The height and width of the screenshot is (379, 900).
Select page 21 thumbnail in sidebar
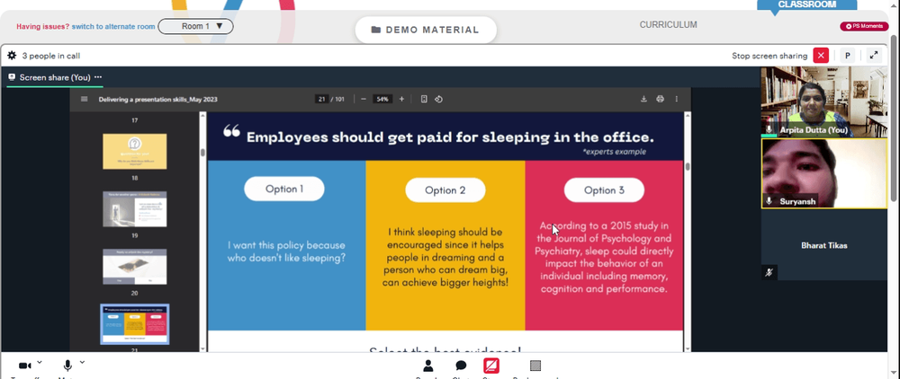[x=135, y=324]
